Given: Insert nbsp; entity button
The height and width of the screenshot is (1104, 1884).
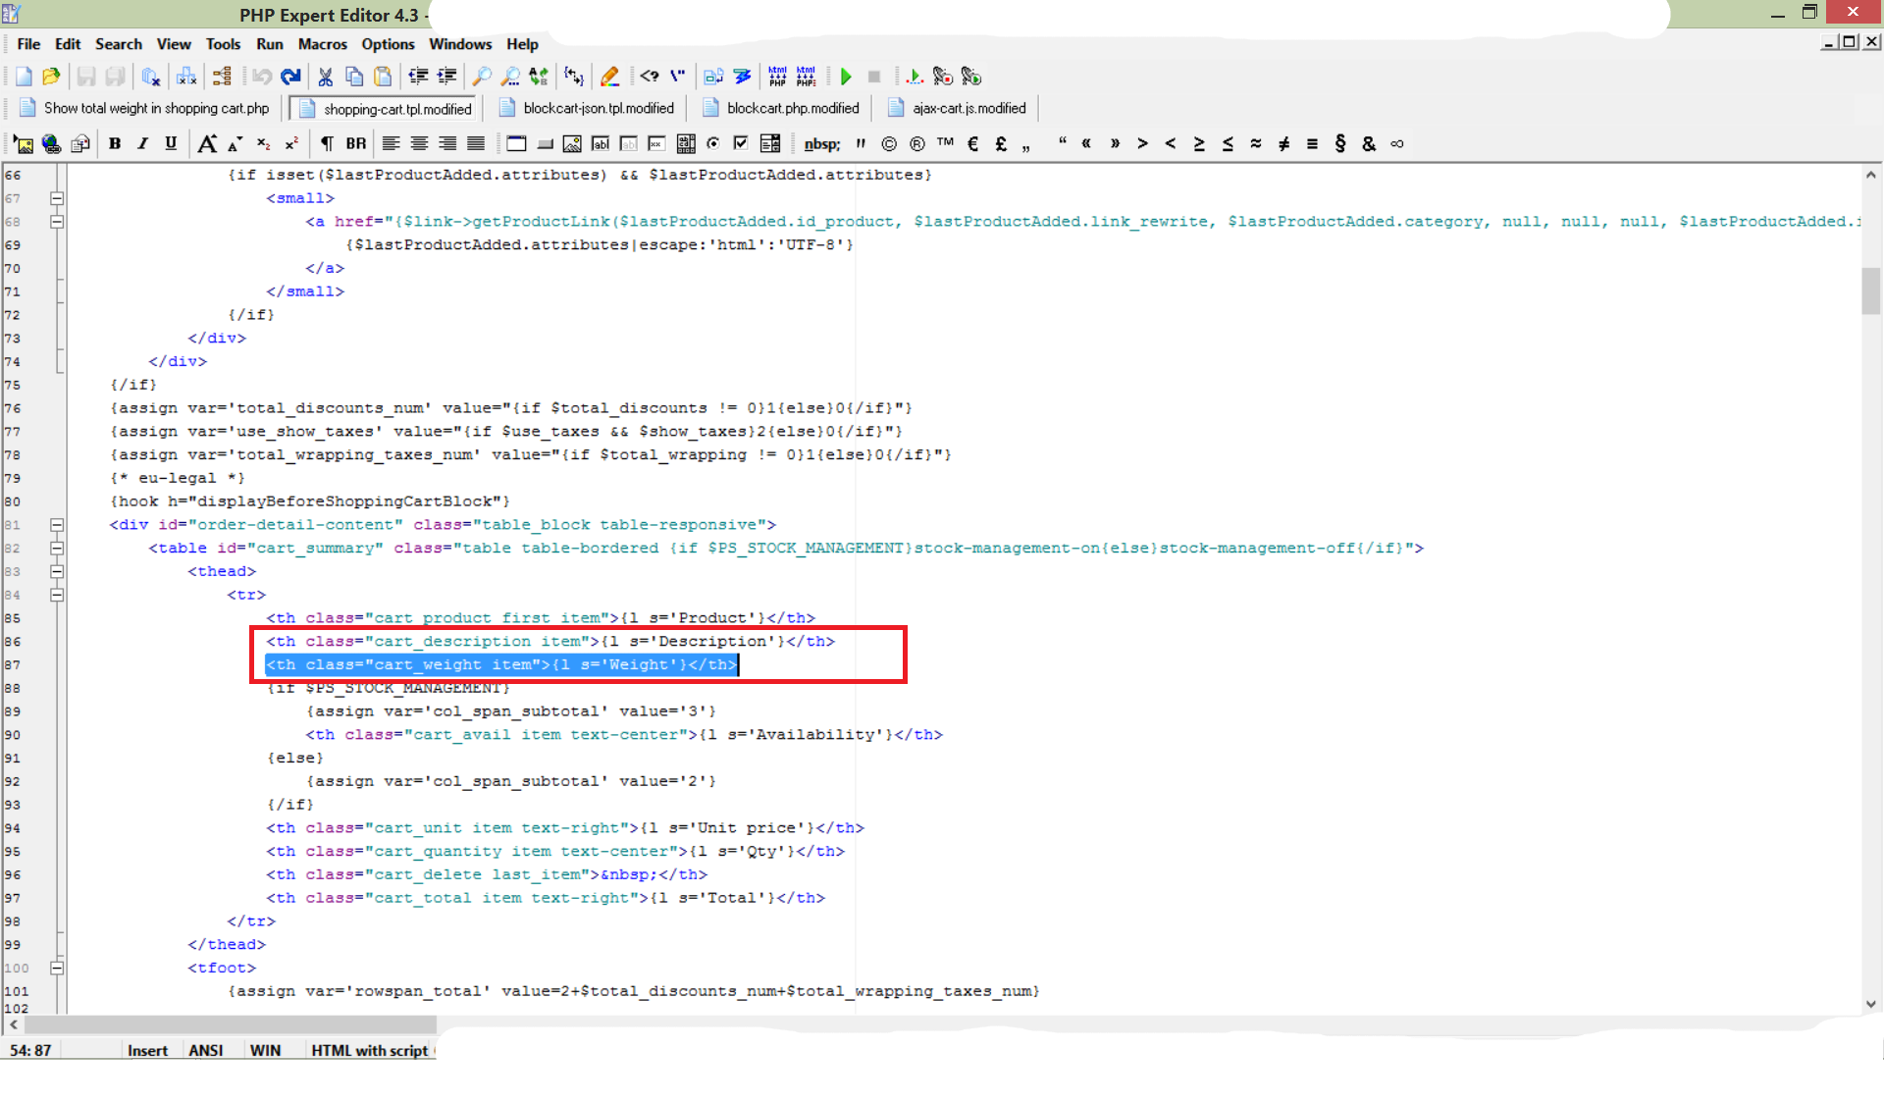Looking at the screenshot, I should pyautogui.click(x=821, y=144).
